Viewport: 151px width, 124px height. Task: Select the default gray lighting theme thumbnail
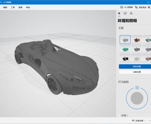click(x=125, y=40)
